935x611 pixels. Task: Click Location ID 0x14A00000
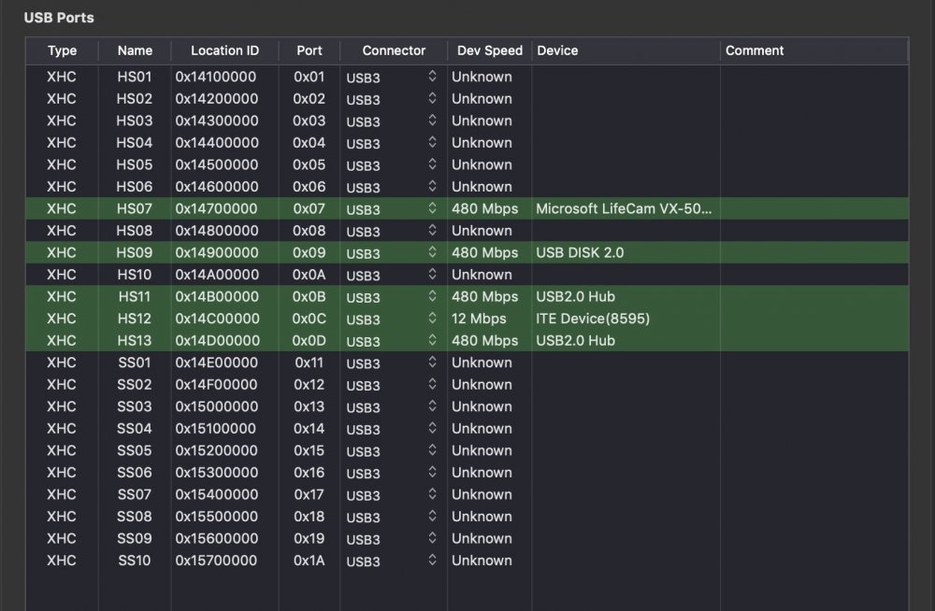217,275
